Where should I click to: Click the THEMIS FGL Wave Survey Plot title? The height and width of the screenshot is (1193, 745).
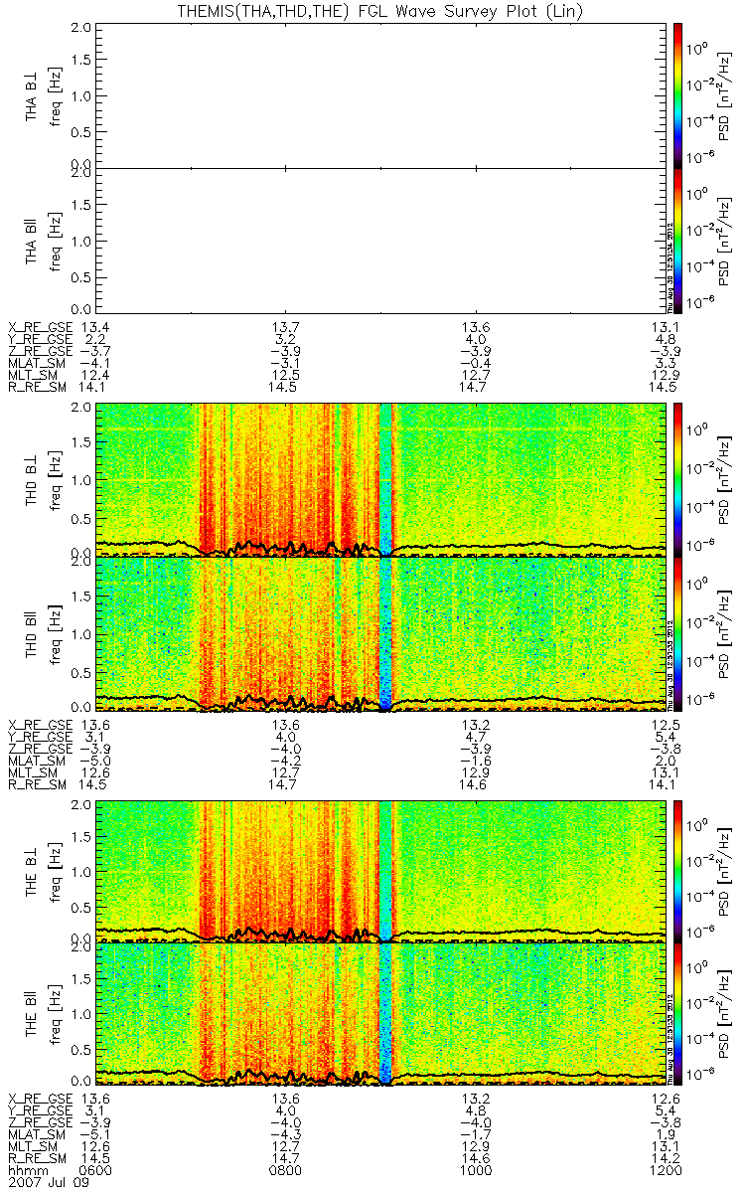coord(381,10)
